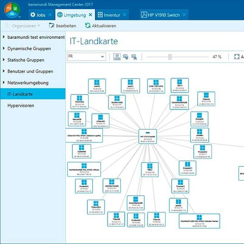This screenshot has height=244, width=244.
Task: Select the XS2xpDE node
Action: coord(199,119)
